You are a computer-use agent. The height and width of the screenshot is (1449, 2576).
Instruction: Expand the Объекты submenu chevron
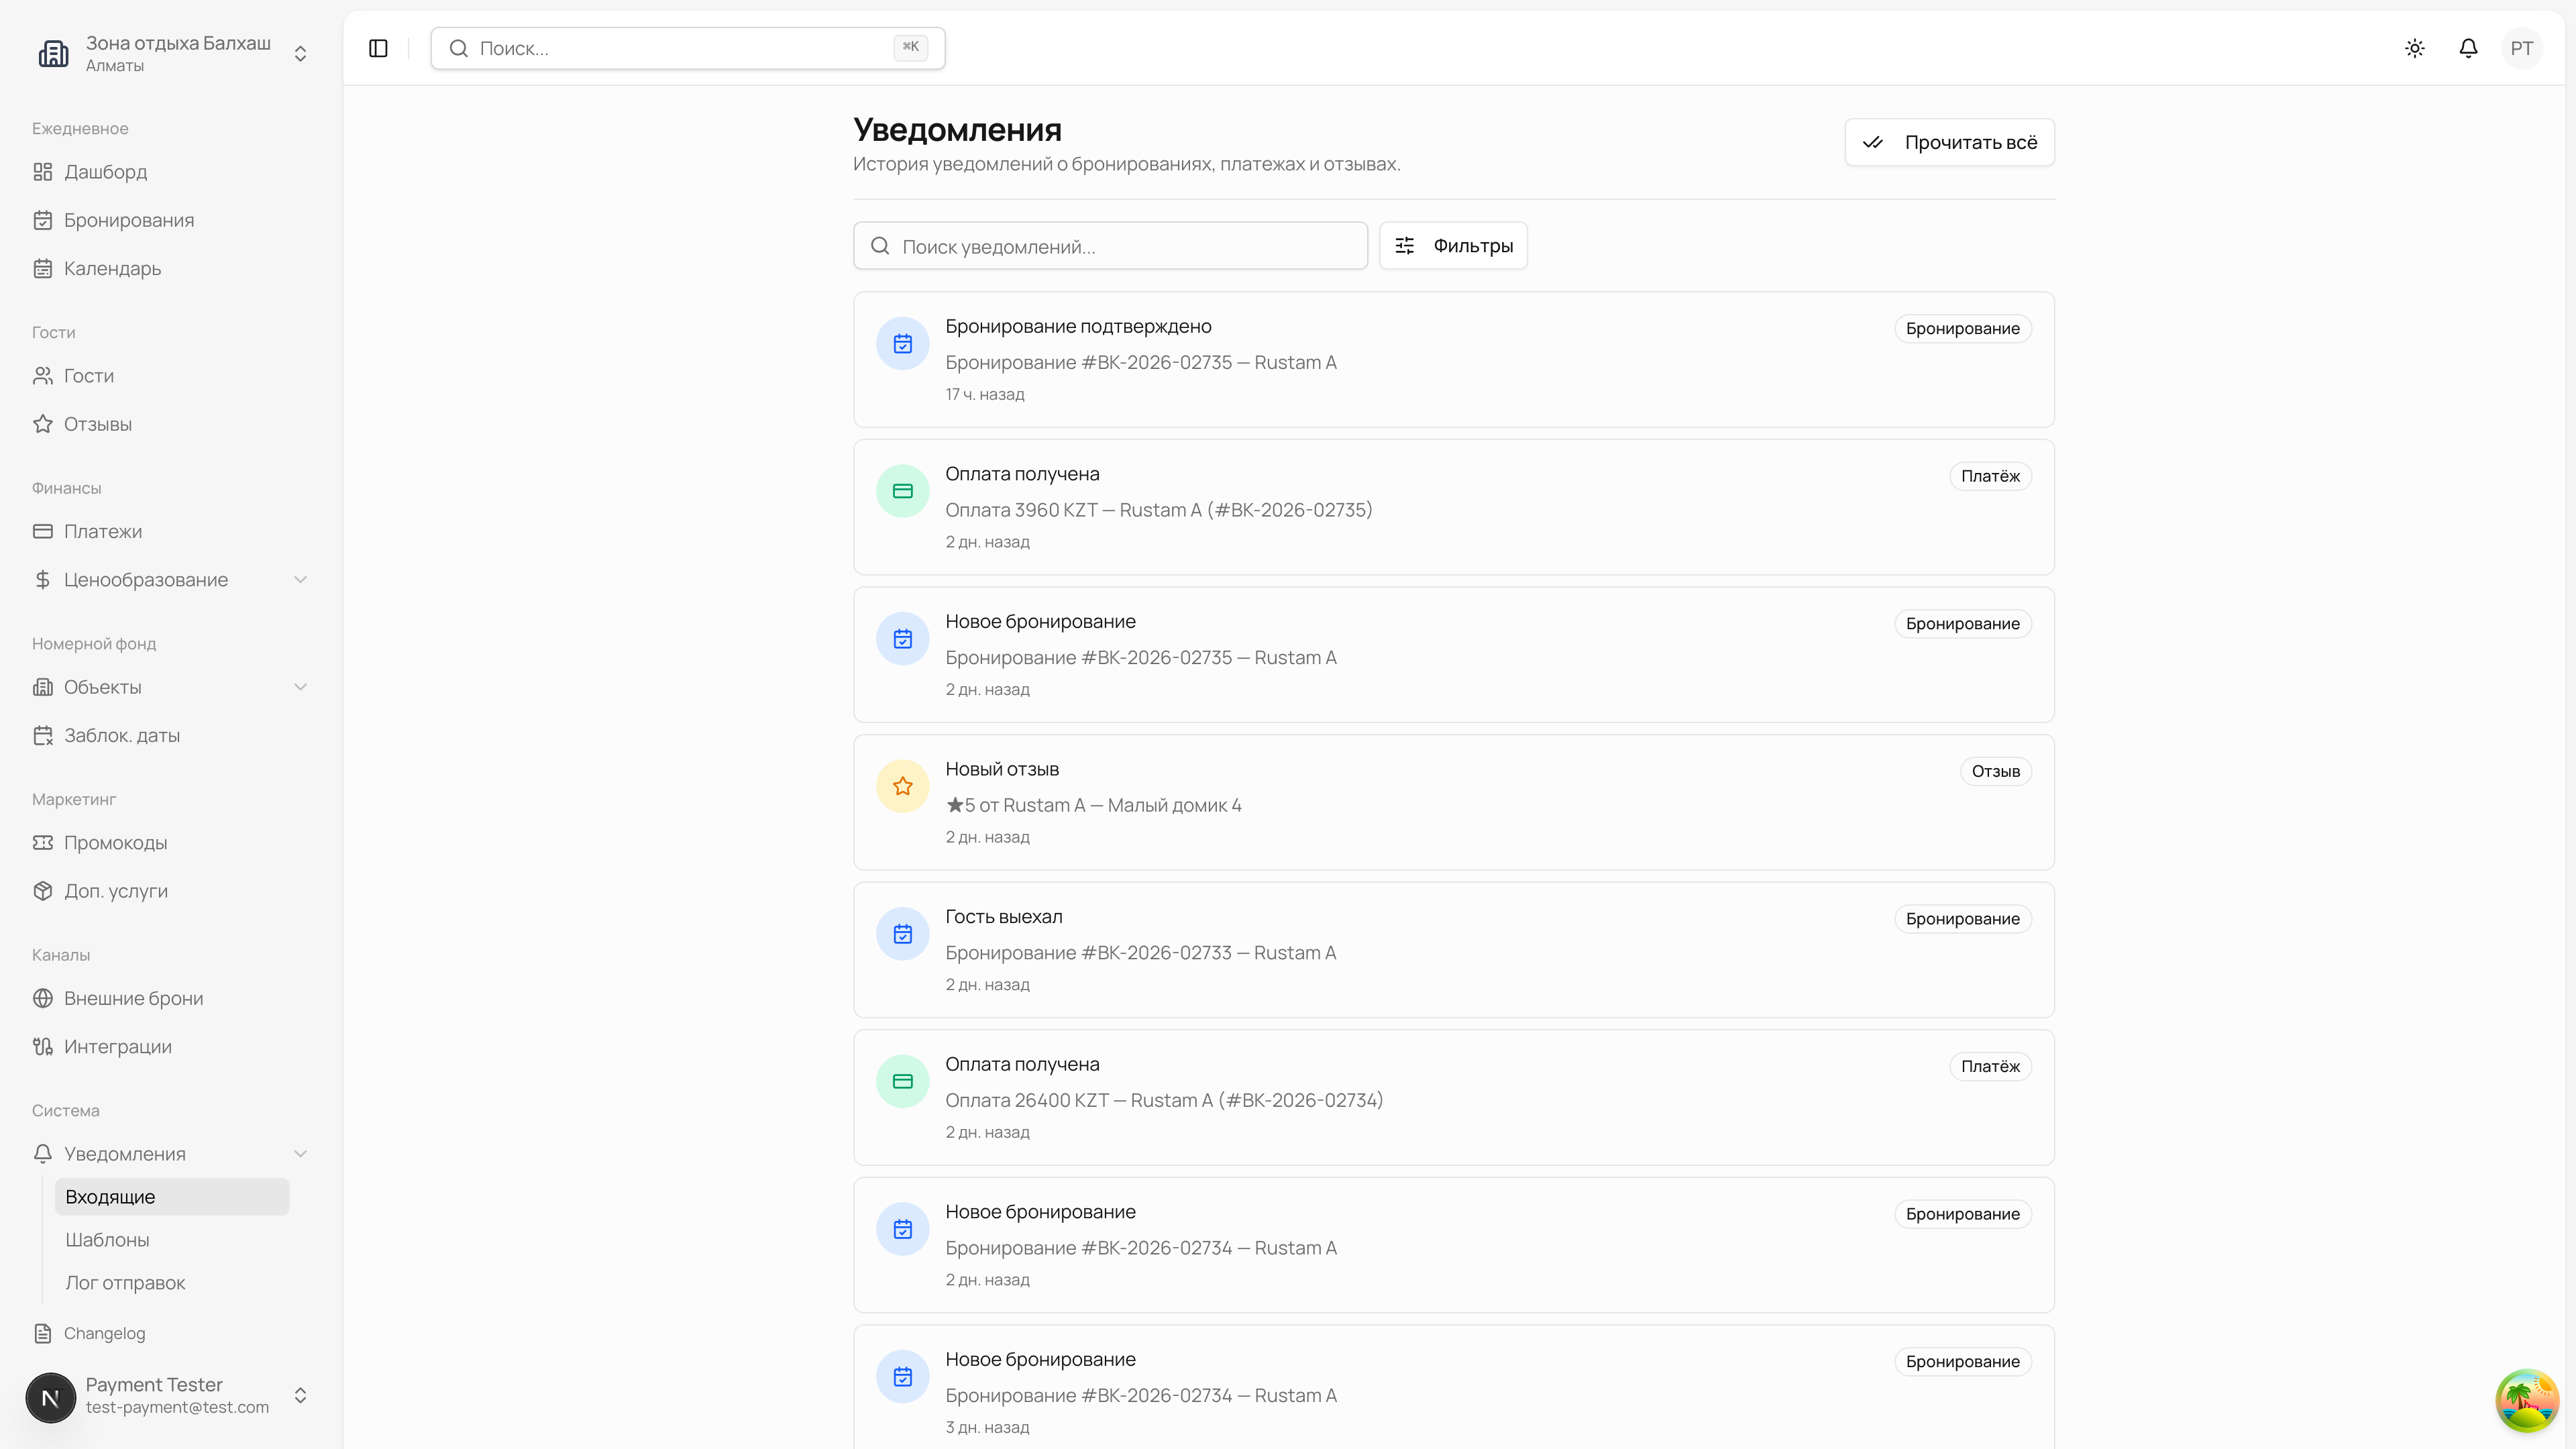click(300, 687)
